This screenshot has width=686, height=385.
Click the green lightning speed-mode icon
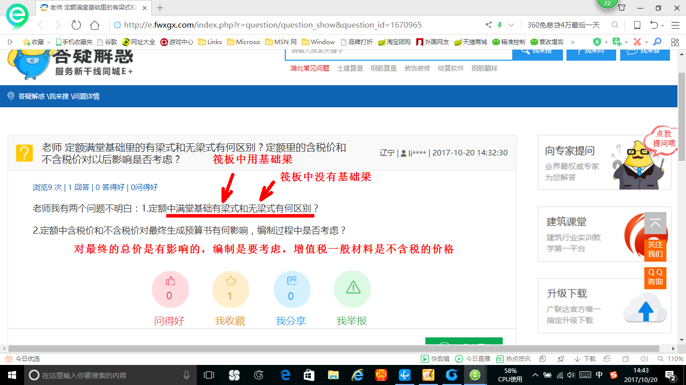click(500, 25)
